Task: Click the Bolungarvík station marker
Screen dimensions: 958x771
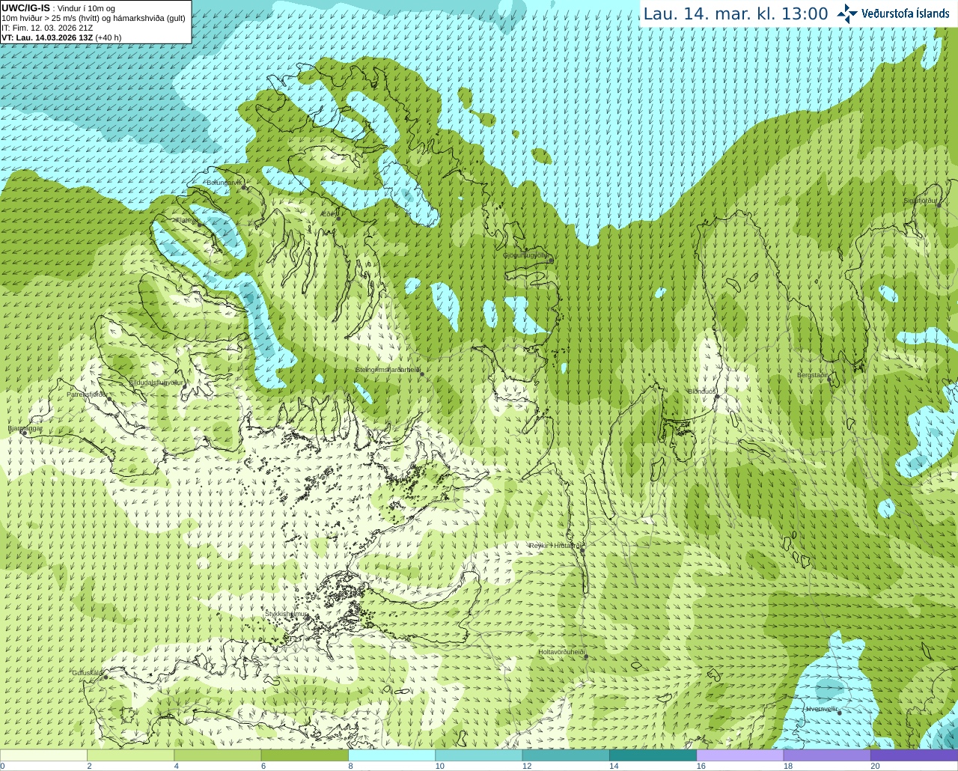Action: [x=245, y=188]
